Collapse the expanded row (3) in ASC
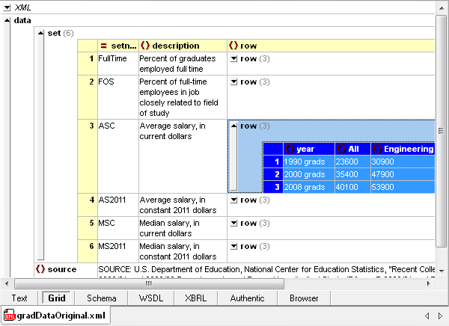 coord(233,126)
